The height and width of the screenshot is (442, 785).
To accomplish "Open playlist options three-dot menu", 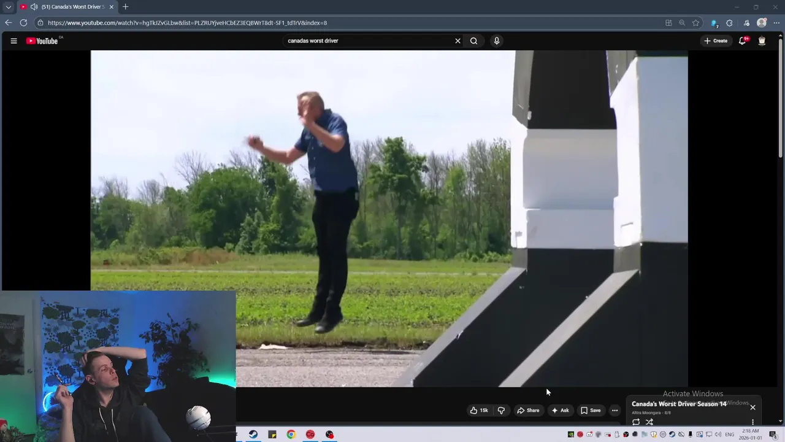I will coord(752,422).
